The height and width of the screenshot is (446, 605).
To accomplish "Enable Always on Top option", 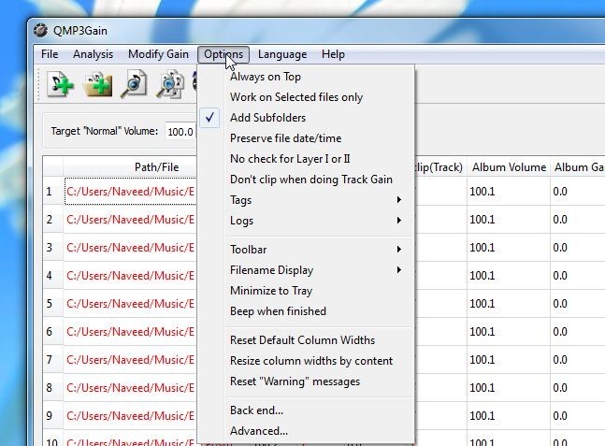I will [306, 77].
